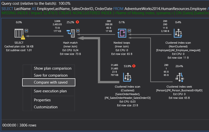This screenshot has height=132, width=209.
Task: Click the 3,190 B data size value
Action: pos(165,31)
